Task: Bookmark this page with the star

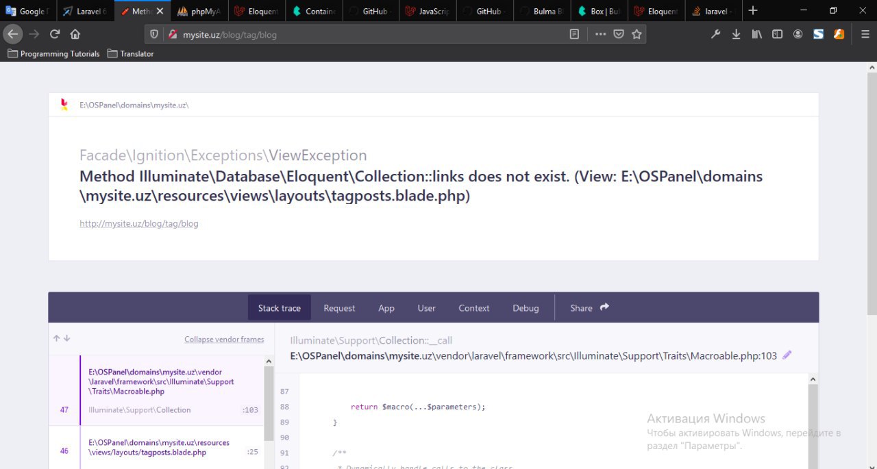Action: click(637, 34)
